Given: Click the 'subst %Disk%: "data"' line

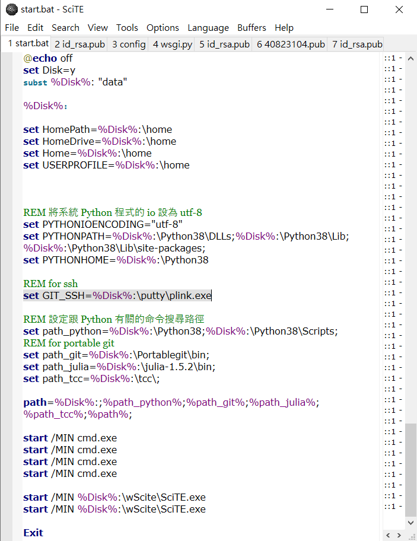Looking at the screenshot, I should coord(75,82).
